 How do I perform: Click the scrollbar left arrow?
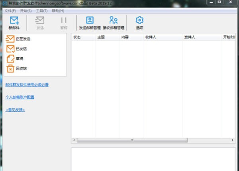pyautogui.click(x=74, y=140)
